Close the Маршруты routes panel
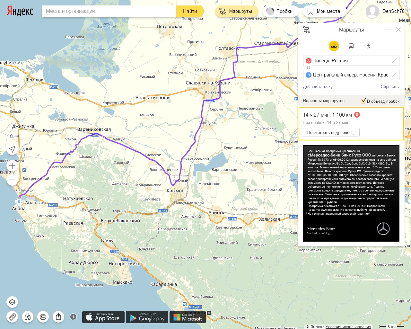Screen dimensions: 411x329 [x=398, y=30]
